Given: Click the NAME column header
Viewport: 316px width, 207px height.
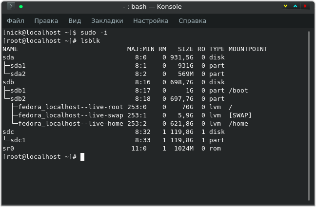Looking at the screenshot, I should click(x=10, y=49).
